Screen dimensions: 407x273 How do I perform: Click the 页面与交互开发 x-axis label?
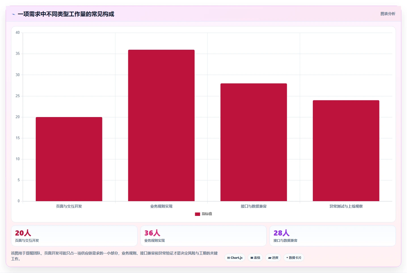click(69, 206)
